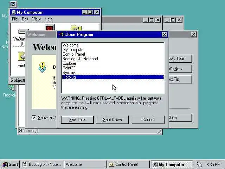
Task: Switch to My Computer taskbar button
Action: point(172,164)
